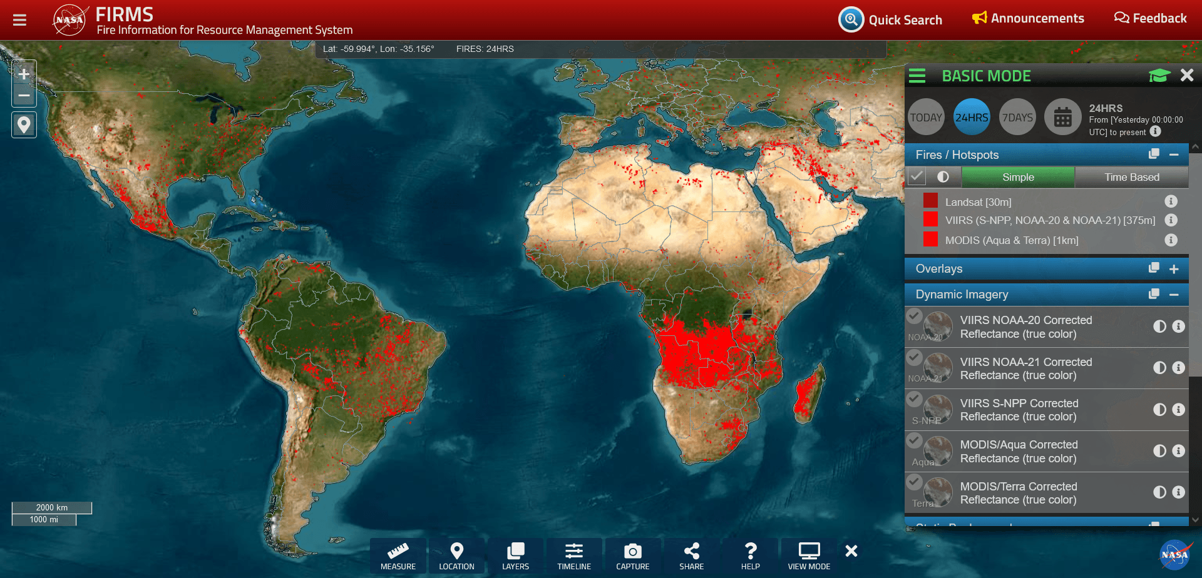This screenshot has width=1202, height=578.
Task: Open Quick Search
Action: click(x=890, y=19)
